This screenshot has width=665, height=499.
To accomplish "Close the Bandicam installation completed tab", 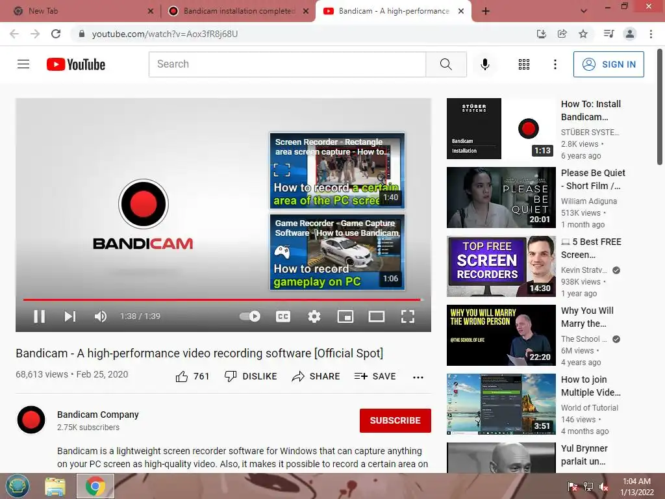I will point(306,12).
